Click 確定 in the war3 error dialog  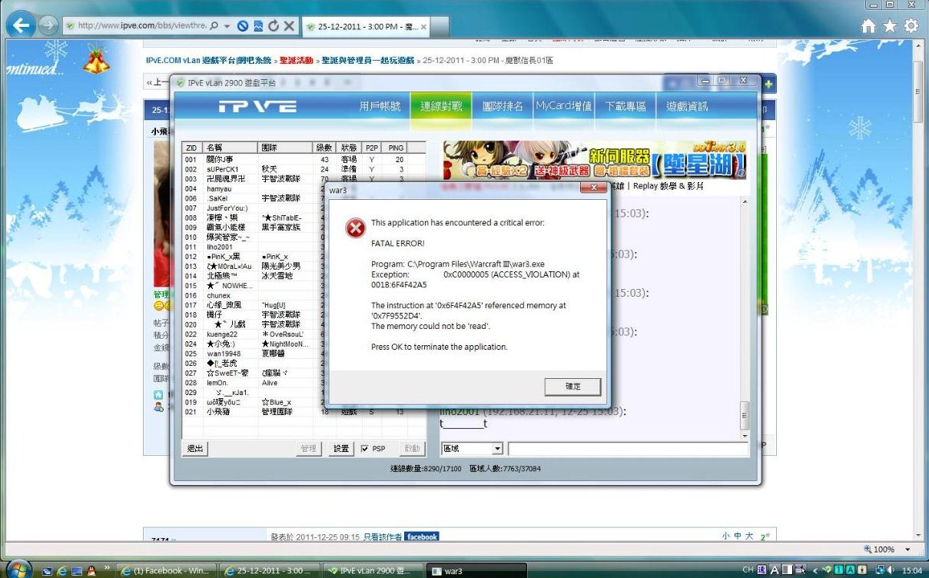coord(572,386)
